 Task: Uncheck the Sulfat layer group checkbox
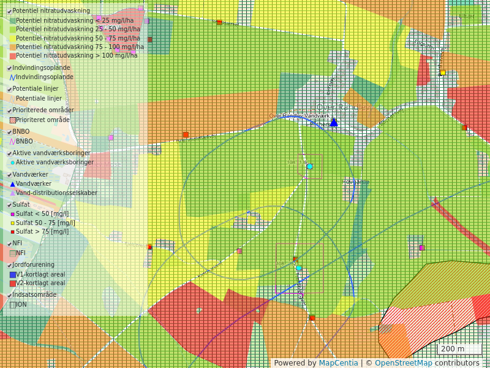point(9,205)
